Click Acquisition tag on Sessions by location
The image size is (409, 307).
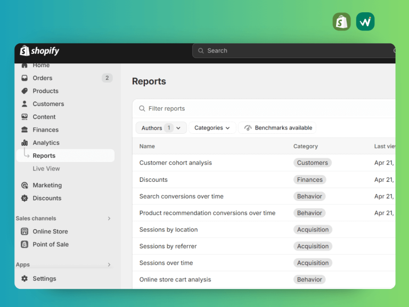pos(313,230)
